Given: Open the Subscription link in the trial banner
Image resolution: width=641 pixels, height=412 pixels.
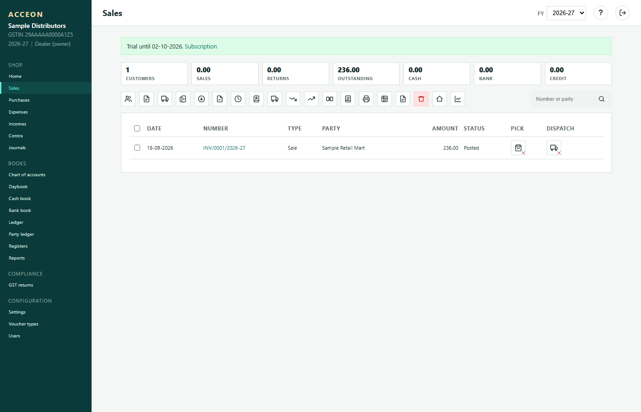Looking at the screenshot, I should tap(201, 47).
